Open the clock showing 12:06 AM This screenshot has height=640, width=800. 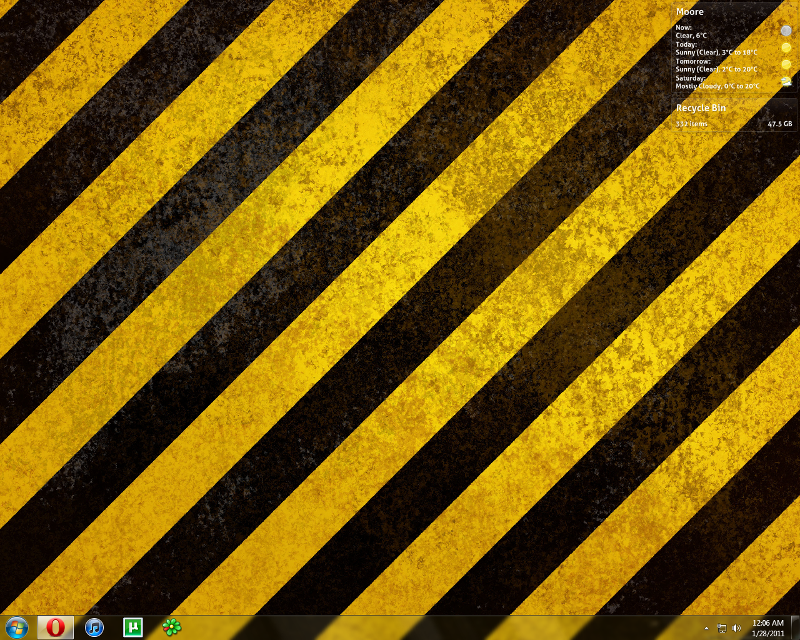tap(768, 623)
